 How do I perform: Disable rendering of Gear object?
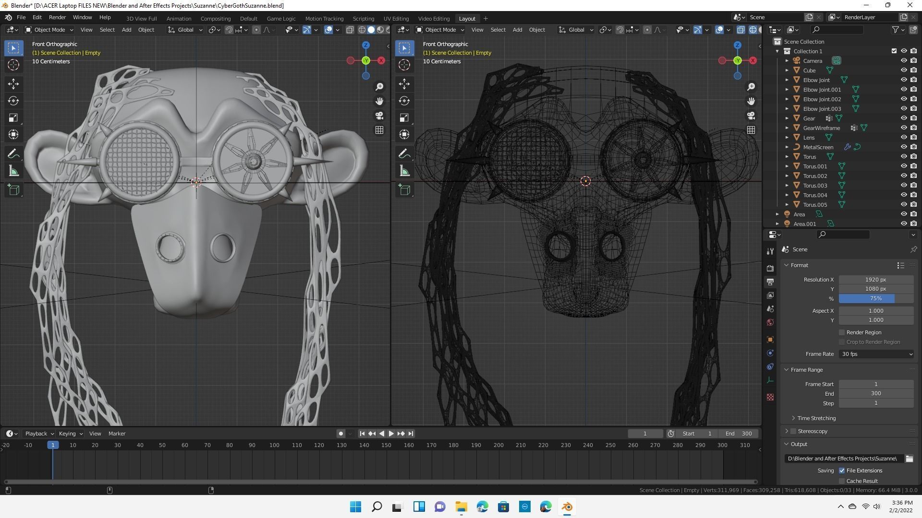click(x=913, y=118)
